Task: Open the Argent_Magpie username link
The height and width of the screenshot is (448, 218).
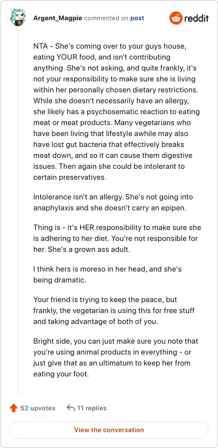Action: (58, 18)
